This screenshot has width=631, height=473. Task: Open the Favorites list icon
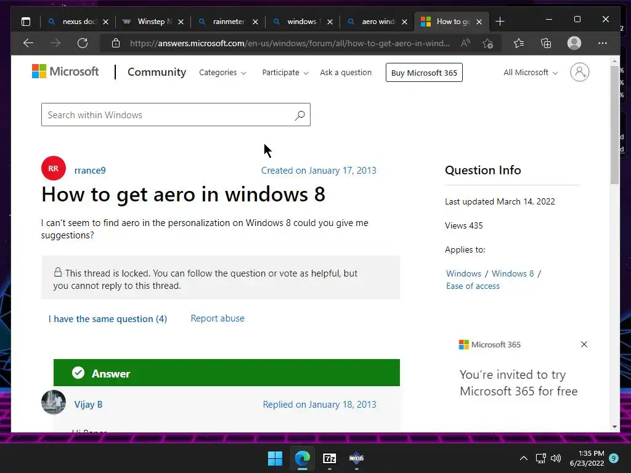tap(519, 43)
